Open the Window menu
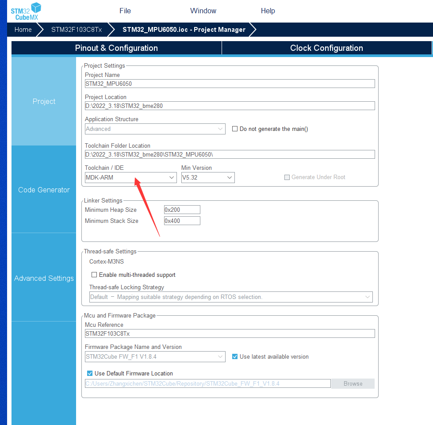The height and width of the screenshot is (425, 433). (x=203, y=11)
